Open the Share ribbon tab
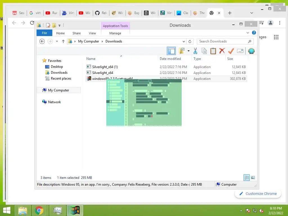 76,33
